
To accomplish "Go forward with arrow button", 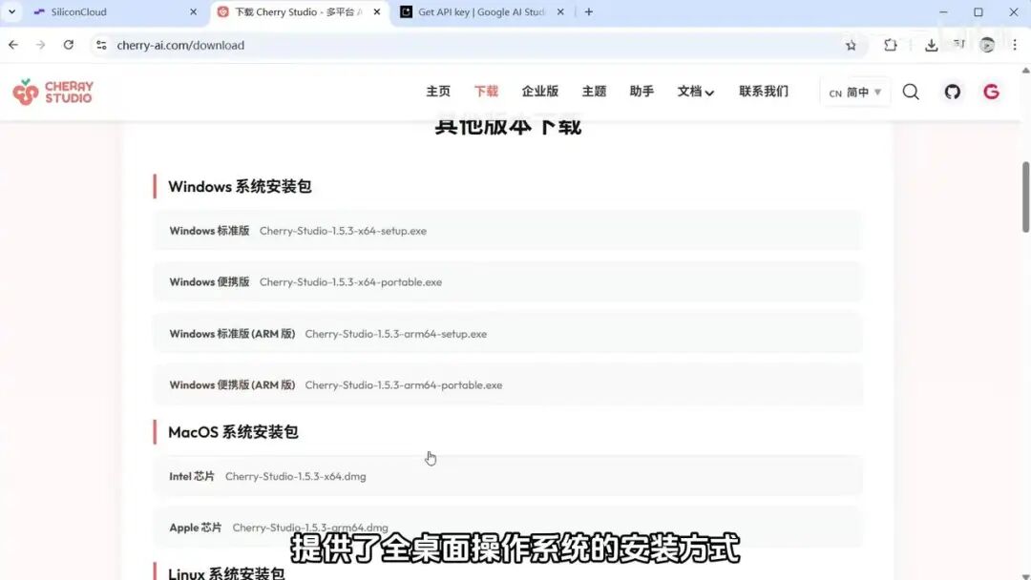I will (x=41, y=46).
